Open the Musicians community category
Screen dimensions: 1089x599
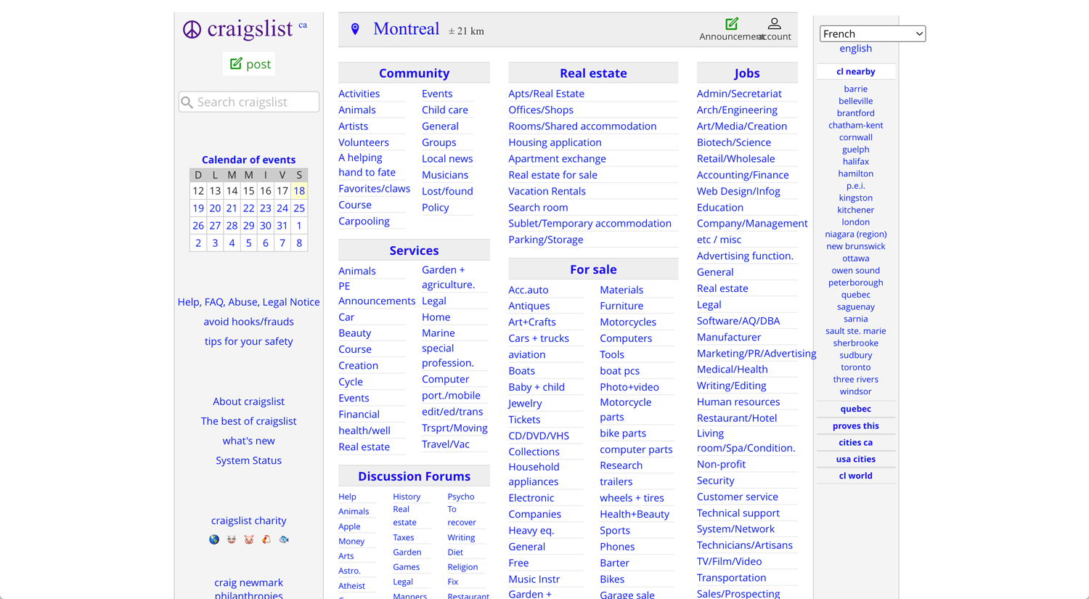tap(445, 175)
